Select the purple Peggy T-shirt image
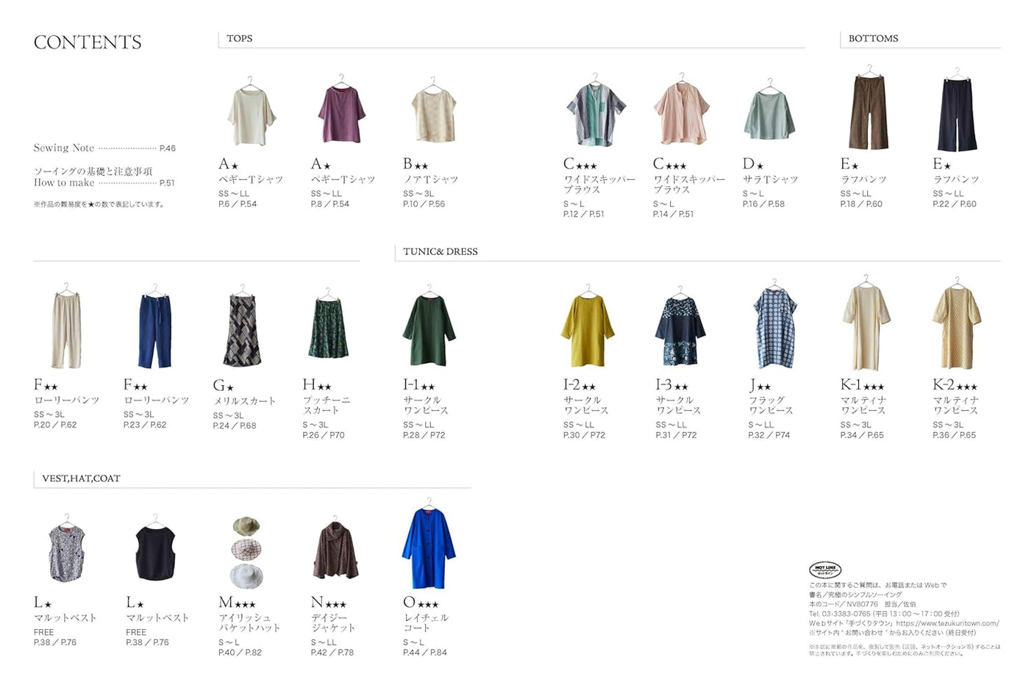Image resolution: width=1034 pixels, height=696 pixels. (341, 114)
